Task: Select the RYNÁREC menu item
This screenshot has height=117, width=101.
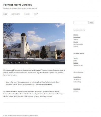Action: 27,14
